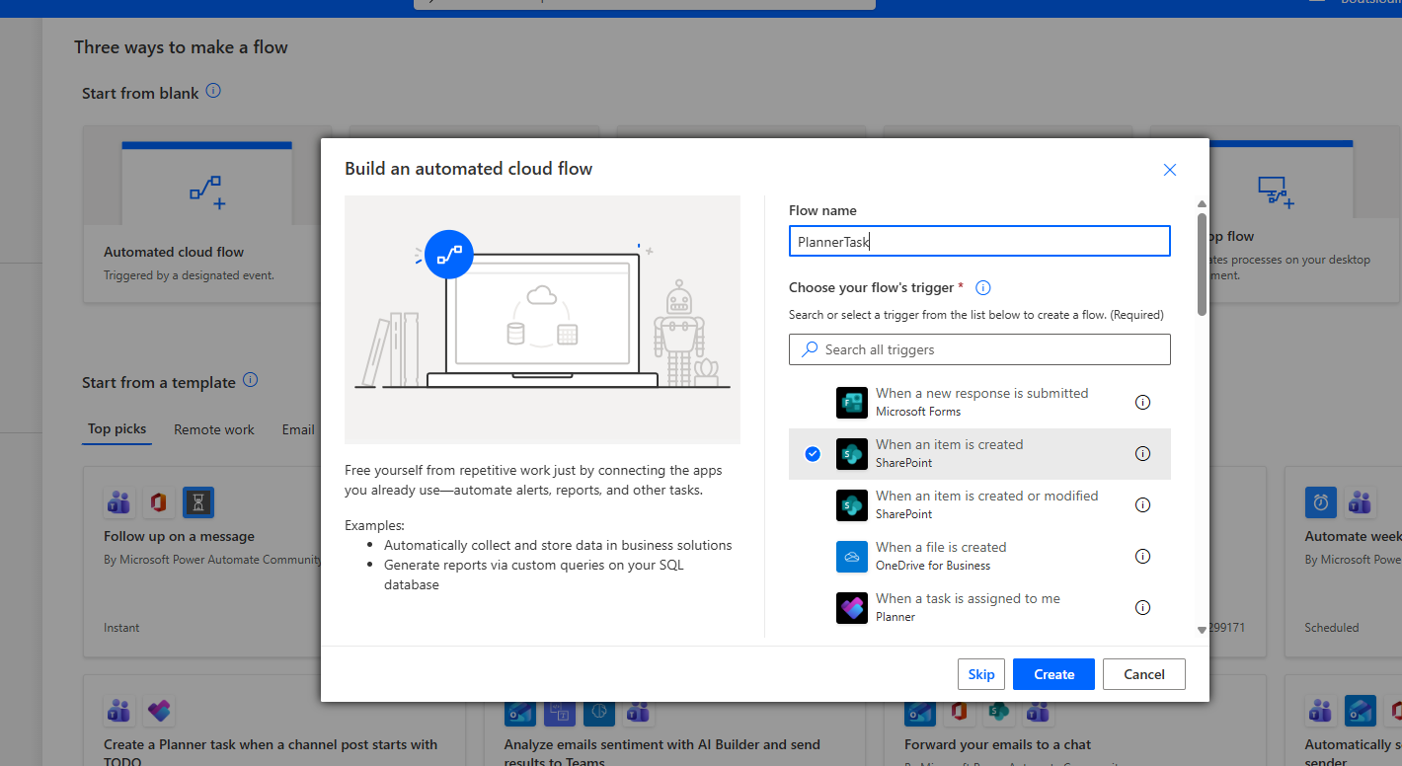Viewport: 1402px width, 766px height.
Task: Click info icon next to 'Choose your flow's trigger'
Action: pyautogui.click(x=982, y=288)
